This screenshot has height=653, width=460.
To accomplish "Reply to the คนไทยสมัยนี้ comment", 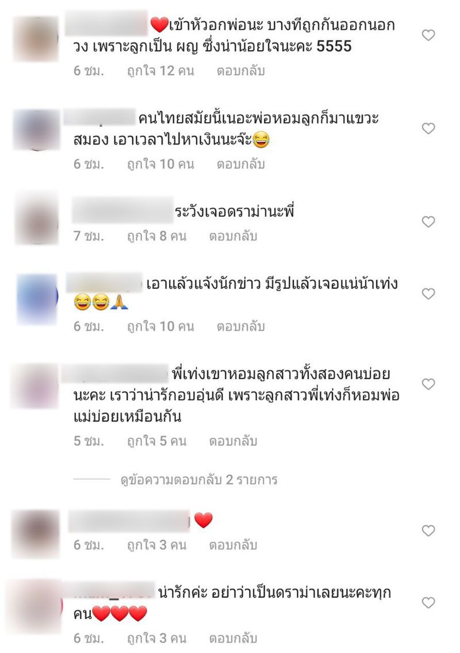I will (x=240, y=164).
